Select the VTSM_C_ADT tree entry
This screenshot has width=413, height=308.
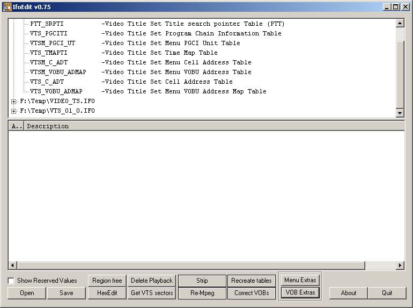pyautogui.click(x=49, y=62)
